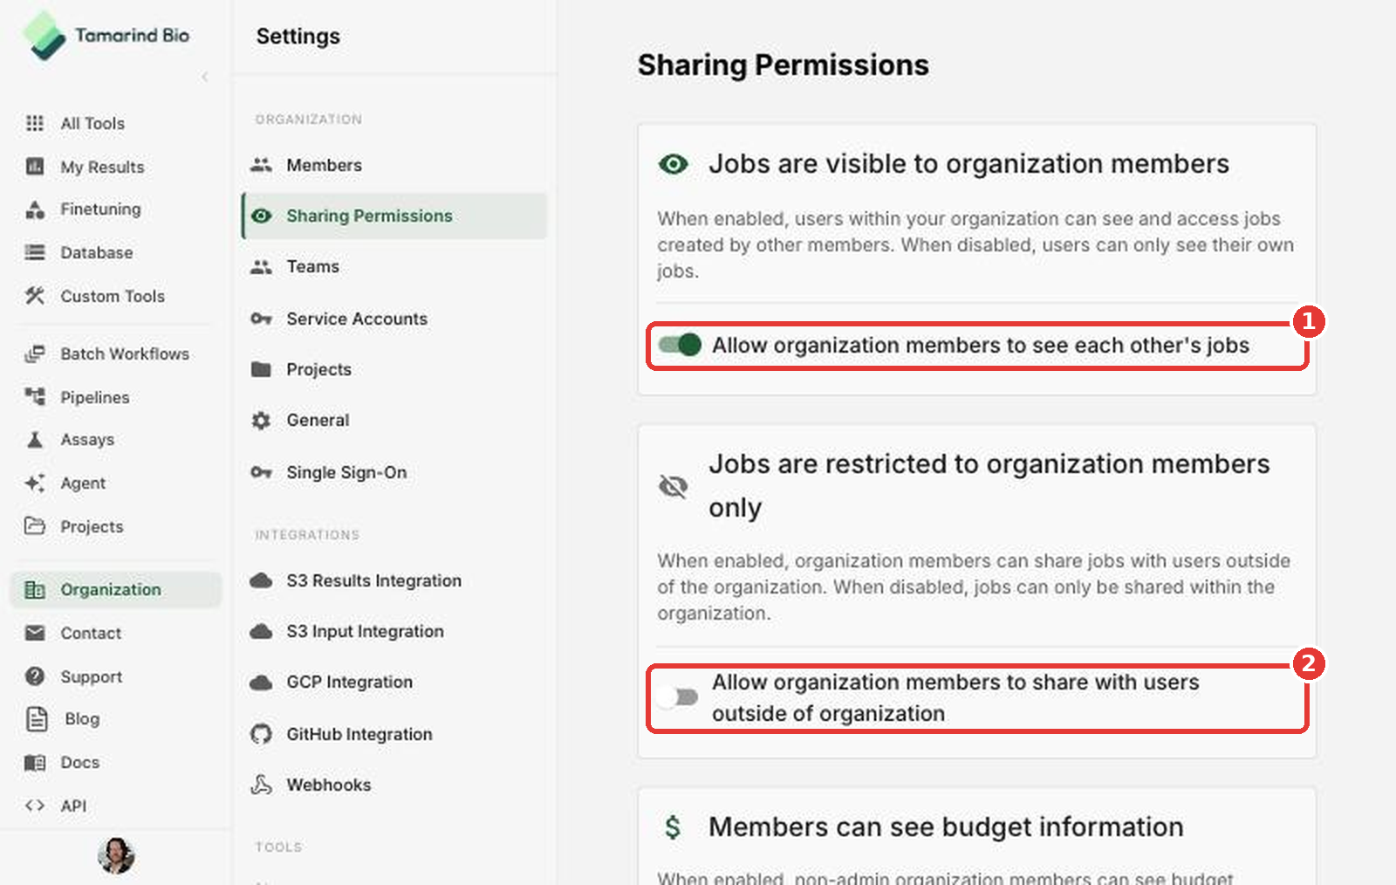Open All Tools grid icon

[x=35, y=123]
